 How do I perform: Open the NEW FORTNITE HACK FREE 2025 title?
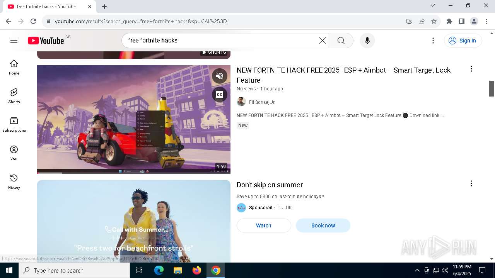(x=343, y=75)
